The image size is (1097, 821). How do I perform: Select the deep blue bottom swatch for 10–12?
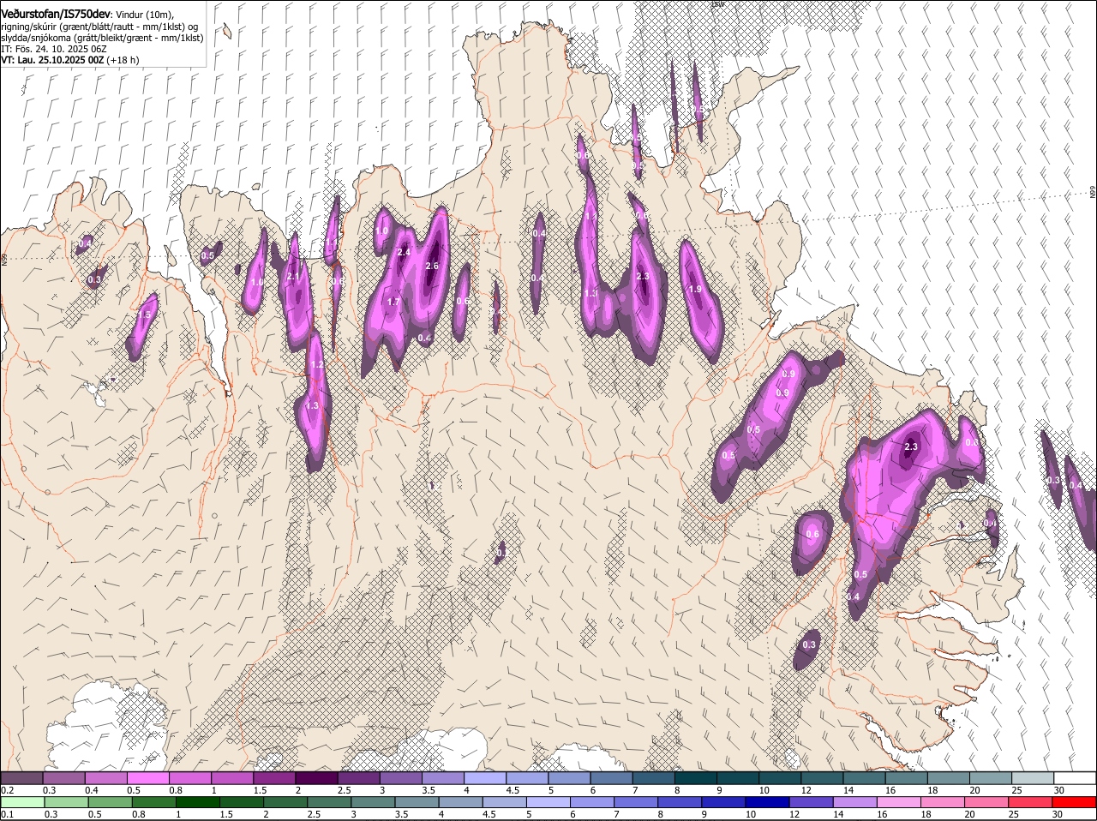(x=768, y=802)
